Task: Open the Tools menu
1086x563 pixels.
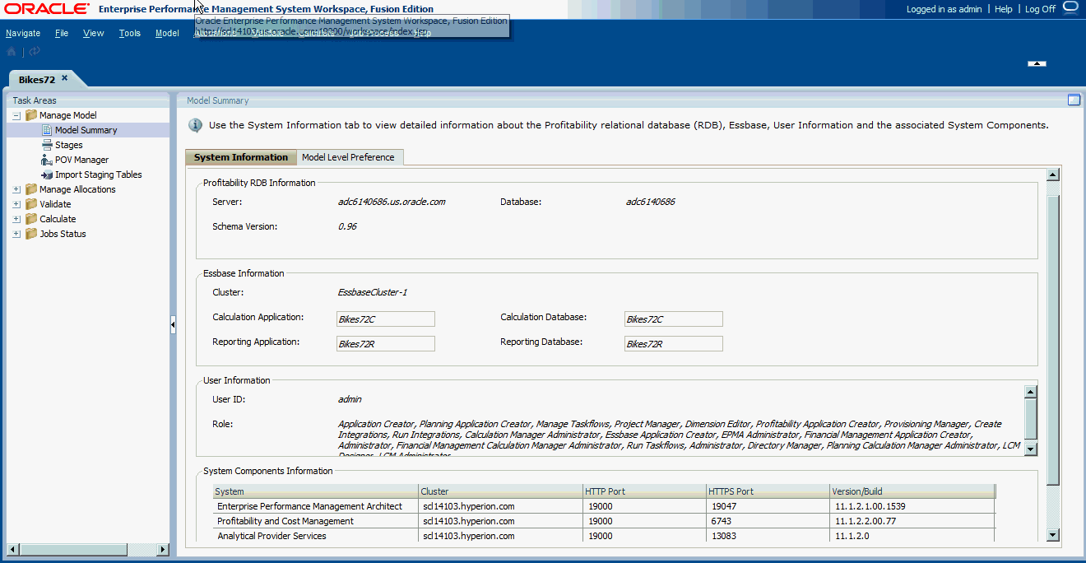Action: 130,34
